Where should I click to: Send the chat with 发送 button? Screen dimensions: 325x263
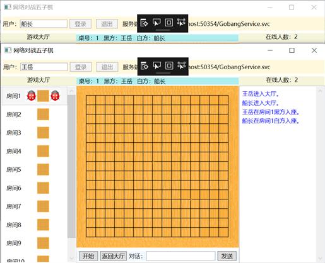[227, 256]
